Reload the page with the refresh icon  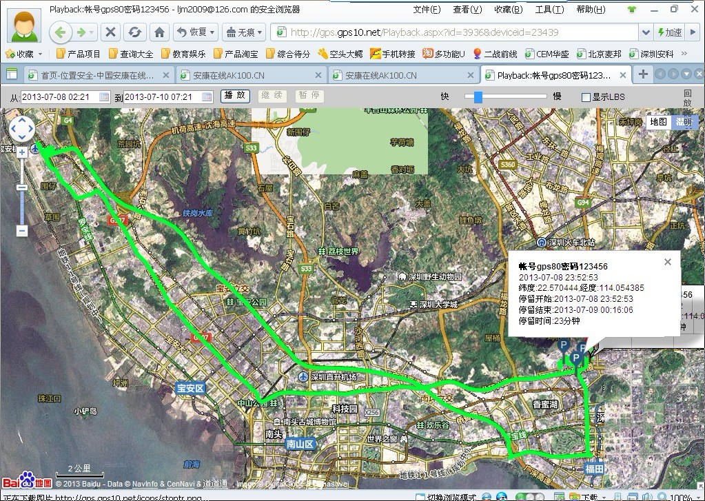coord(135,32)
